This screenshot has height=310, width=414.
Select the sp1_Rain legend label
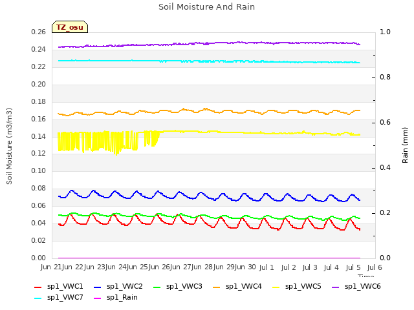click(122, 298)
